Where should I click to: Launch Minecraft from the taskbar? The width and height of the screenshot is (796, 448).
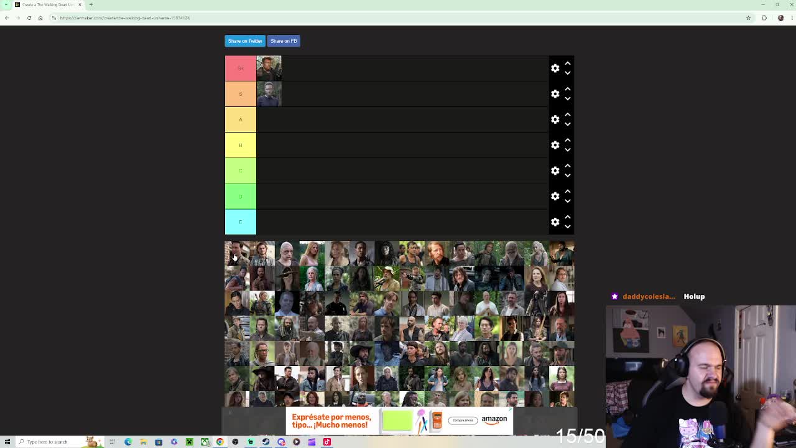pyautogui.click(x=189, y=442)
